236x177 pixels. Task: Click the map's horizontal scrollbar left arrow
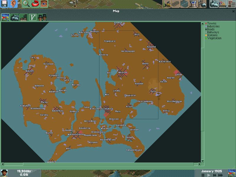3,164
